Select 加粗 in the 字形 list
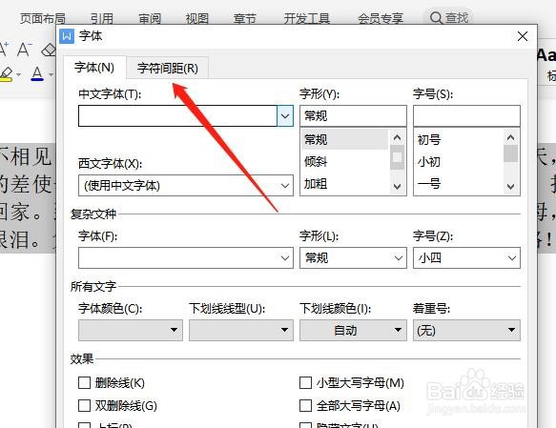Viewport: 556px width, 428px height. coord(344,184)
